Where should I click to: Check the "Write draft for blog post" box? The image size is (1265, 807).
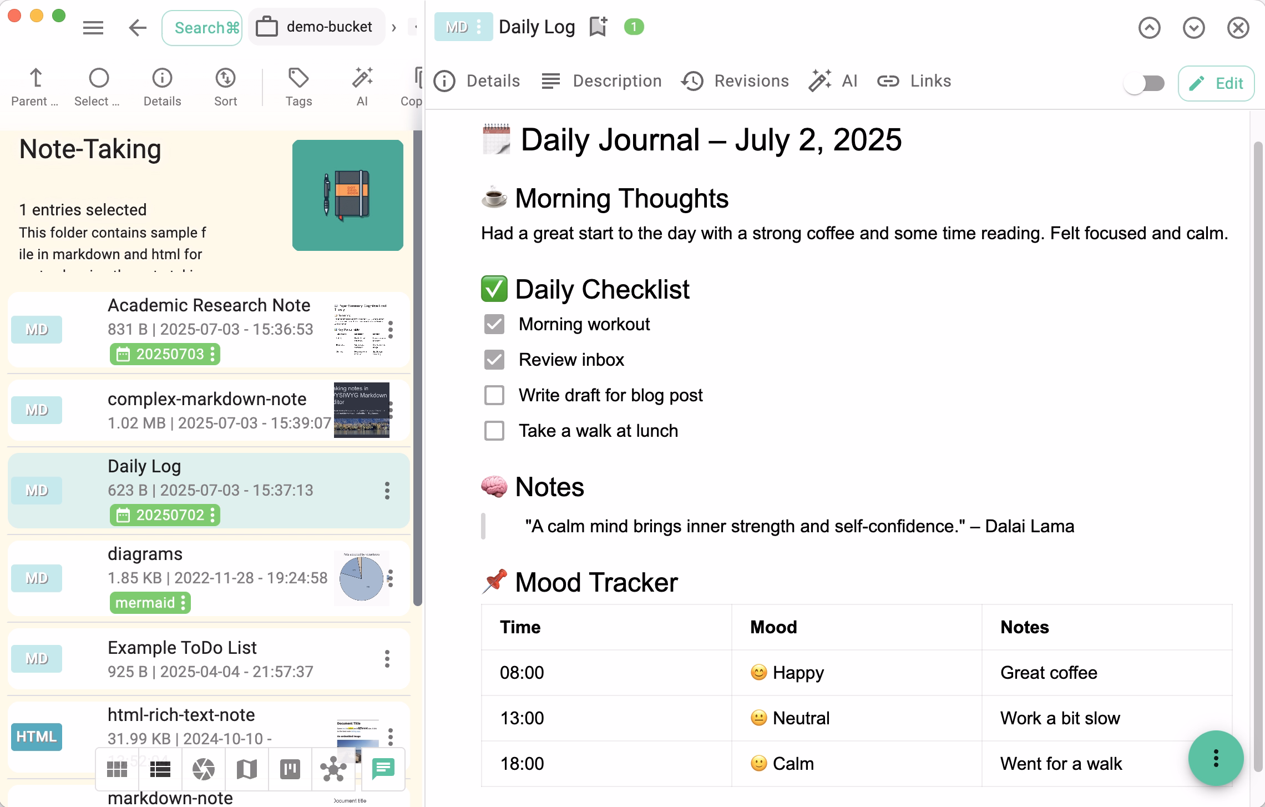pos(494,396)
